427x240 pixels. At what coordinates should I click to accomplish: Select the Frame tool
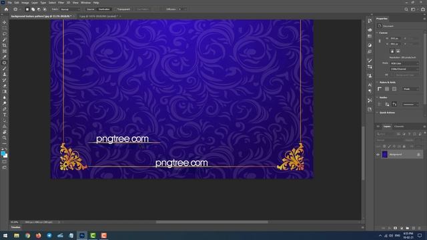(x=5, y=51)
